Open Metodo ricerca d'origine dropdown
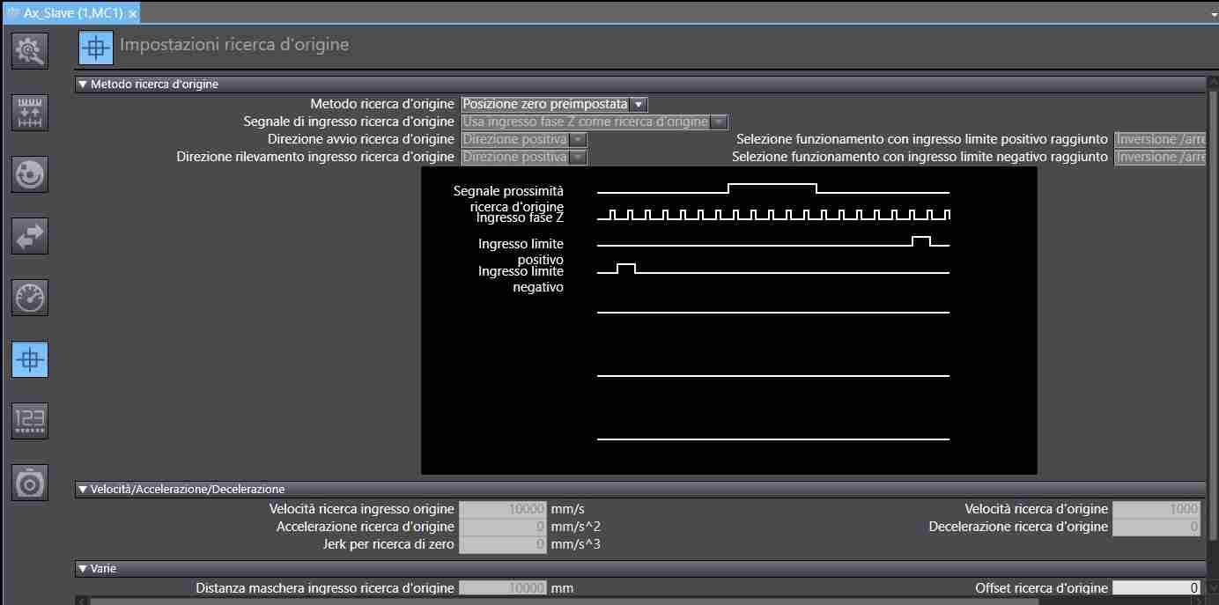 (639, 104)
